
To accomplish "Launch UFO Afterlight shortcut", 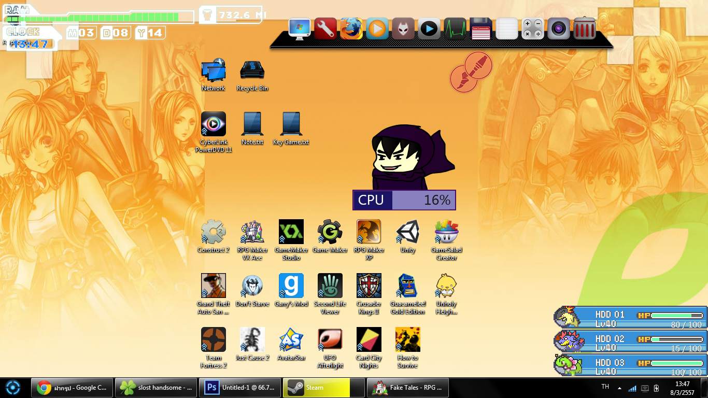I will coord(330,348).
